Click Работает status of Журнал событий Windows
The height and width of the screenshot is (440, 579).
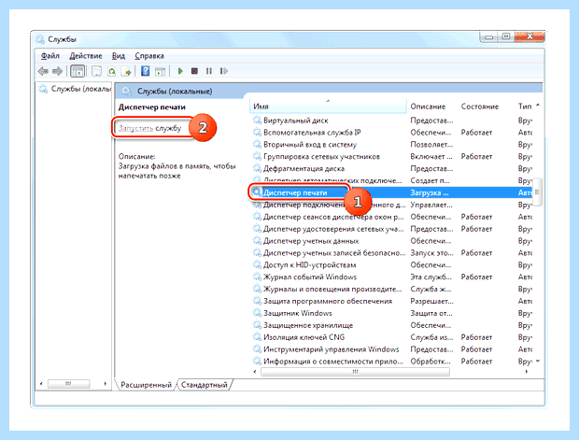point(476,277)
